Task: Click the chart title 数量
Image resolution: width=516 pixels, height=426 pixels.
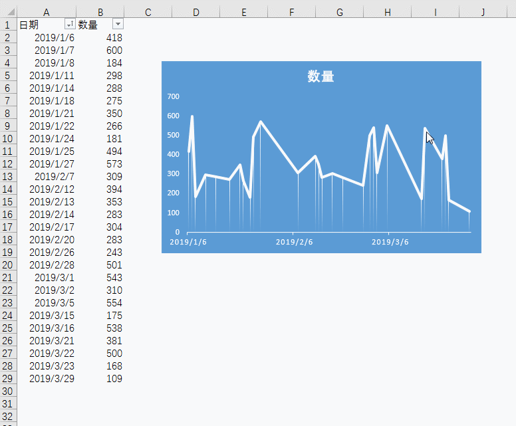Action: (x=321, y=76)
